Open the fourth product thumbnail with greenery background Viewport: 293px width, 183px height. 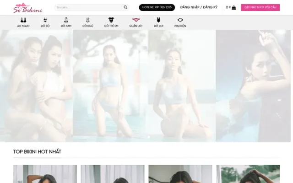point(248,174)
